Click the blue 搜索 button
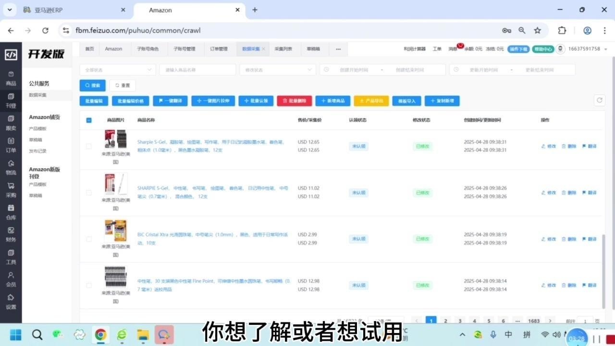 coord(93,86)
